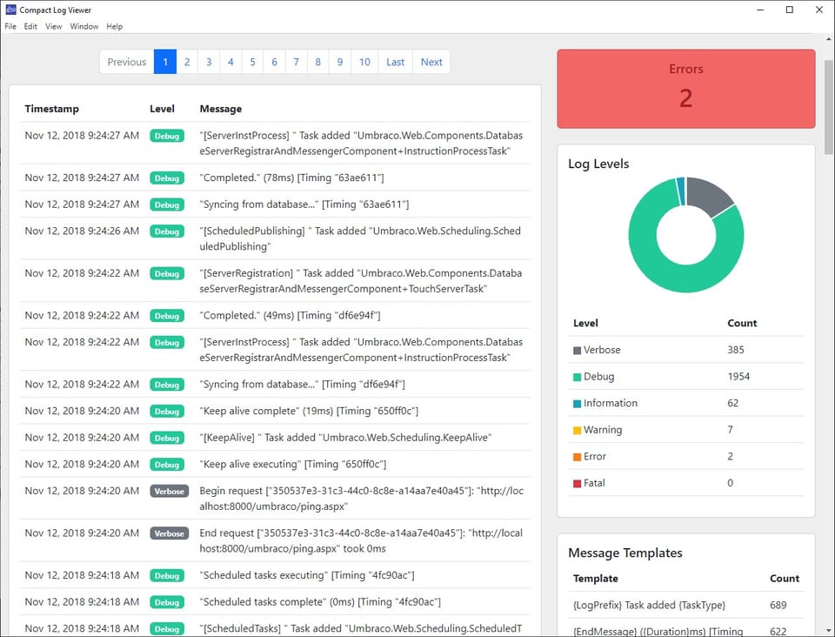Click the Fatal color square in the legend
Viewport: 835px width, 637px height.
[x=578, y=483]
